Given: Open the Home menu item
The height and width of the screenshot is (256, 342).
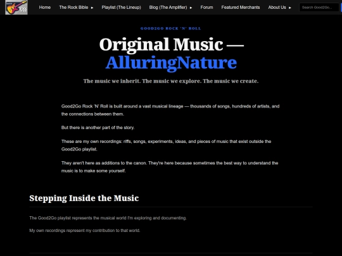Looking at the screenshot, I should click(x=45, y=8).
